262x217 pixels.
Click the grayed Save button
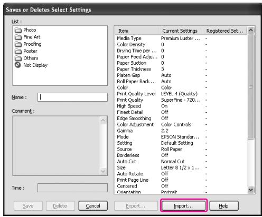[x=28, y=205]
